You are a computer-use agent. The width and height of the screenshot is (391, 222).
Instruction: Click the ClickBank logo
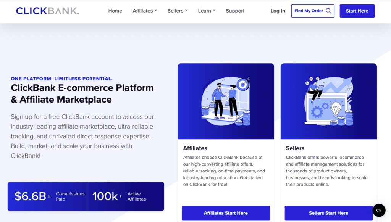pyautogui.click(x=47, y=11)
